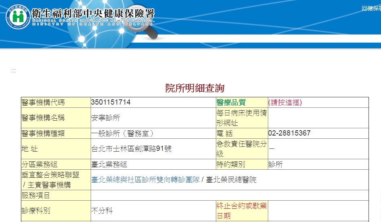Click the clinic name 安寧診所
Viewport: 381px width, 222px height.
pos(106,118)
